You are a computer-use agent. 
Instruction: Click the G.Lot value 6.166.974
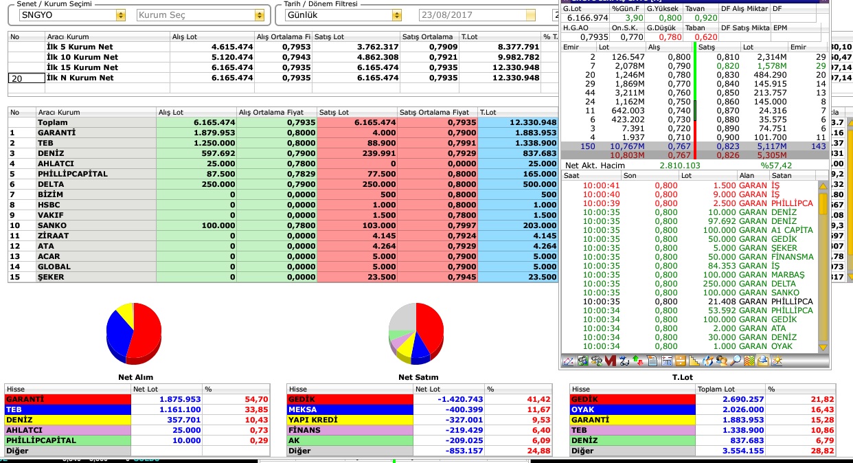coord(585,18)
